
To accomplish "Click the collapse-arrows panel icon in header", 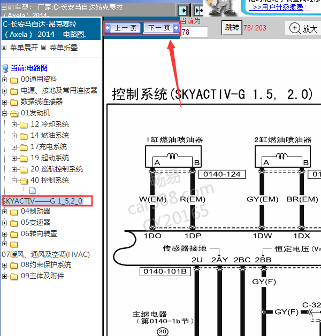I will 198,10.
